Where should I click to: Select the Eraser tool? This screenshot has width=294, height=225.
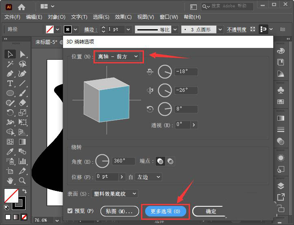pyautogui.click(x=22, y=103)
